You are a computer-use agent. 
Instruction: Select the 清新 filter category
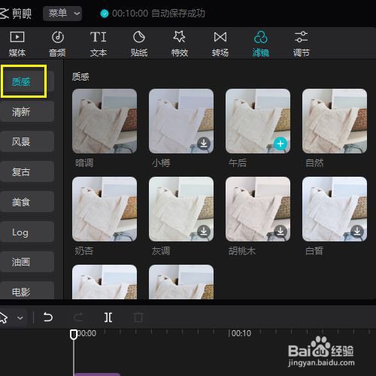27,111
